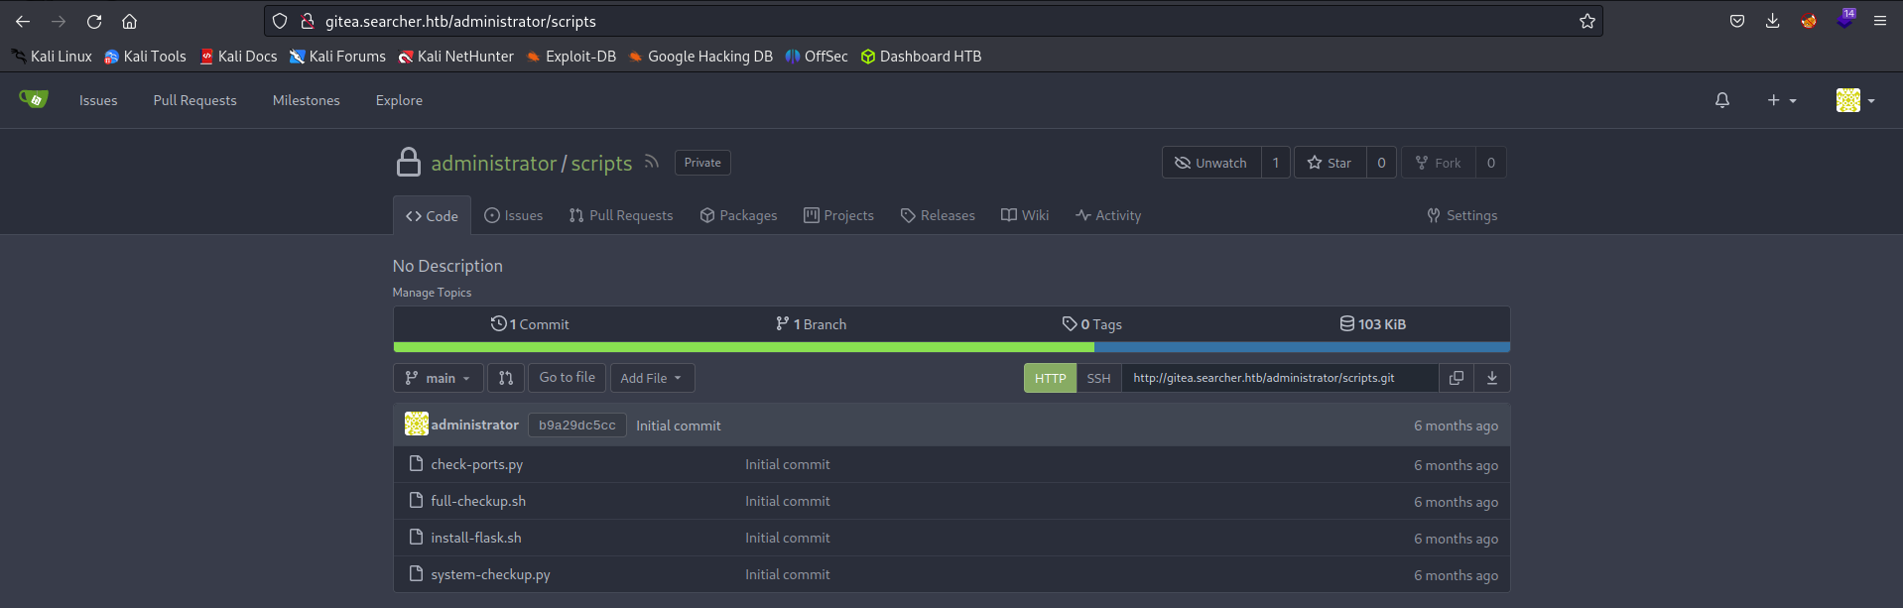Click the Gitea logo home icon

pyautogui.click(x=34, y=99)
